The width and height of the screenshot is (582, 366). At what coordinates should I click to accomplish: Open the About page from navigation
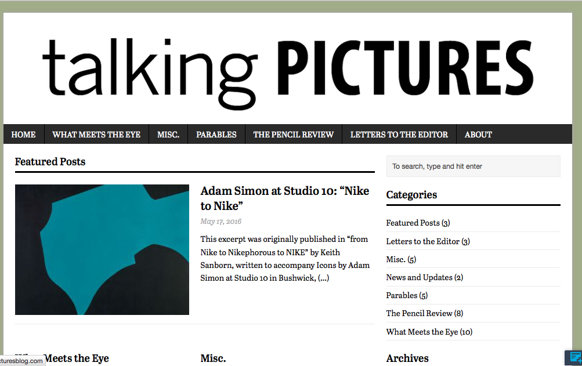478,135
